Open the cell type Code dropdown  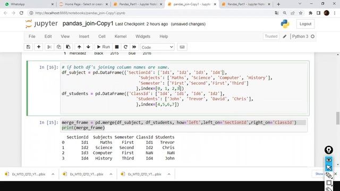pos(157,47)
